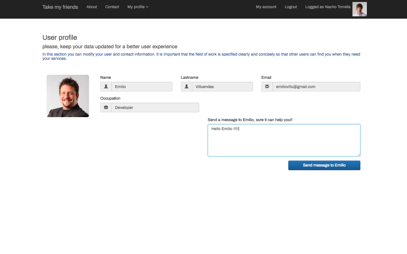Click the Name label above Emilio field
This screenshot has width=407, height=254.
[x=105, y=77]
